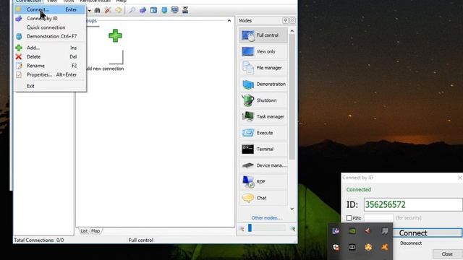The image size is (463, 260).
Task: Collapse the groups section chevron
Action: coord(229,21)
